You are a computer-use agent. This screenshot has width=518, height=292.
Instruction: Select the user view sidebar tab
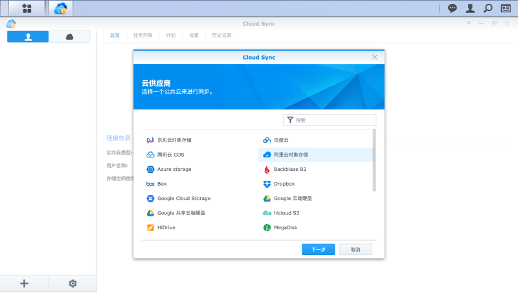[x=28, y=37]
